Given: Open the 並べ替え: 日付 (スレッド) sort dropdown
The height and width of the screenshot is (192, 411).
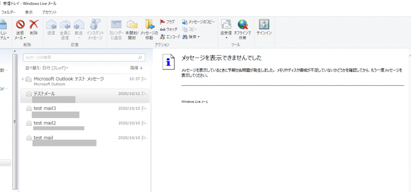Looking at the screenshot, I should click(x=47, y=68).
